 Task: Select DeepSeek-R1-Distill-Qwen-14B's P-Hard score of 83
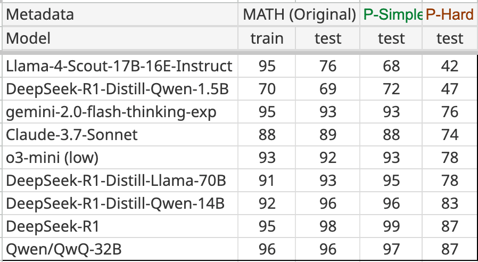[x=450, y=203]
